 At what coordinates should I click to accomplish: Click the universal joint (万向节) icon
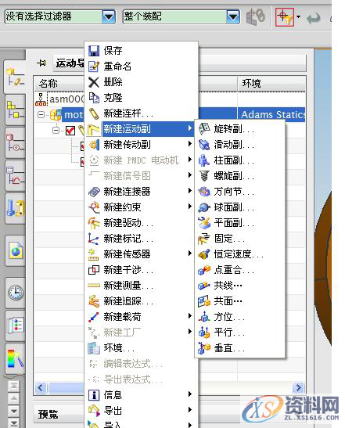pyautogui.click(x=204, y=192)
